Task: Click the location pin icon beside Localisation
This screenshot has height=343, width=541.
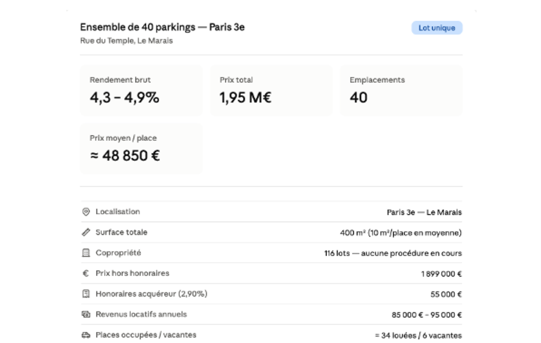Action: tap(86, 212)
